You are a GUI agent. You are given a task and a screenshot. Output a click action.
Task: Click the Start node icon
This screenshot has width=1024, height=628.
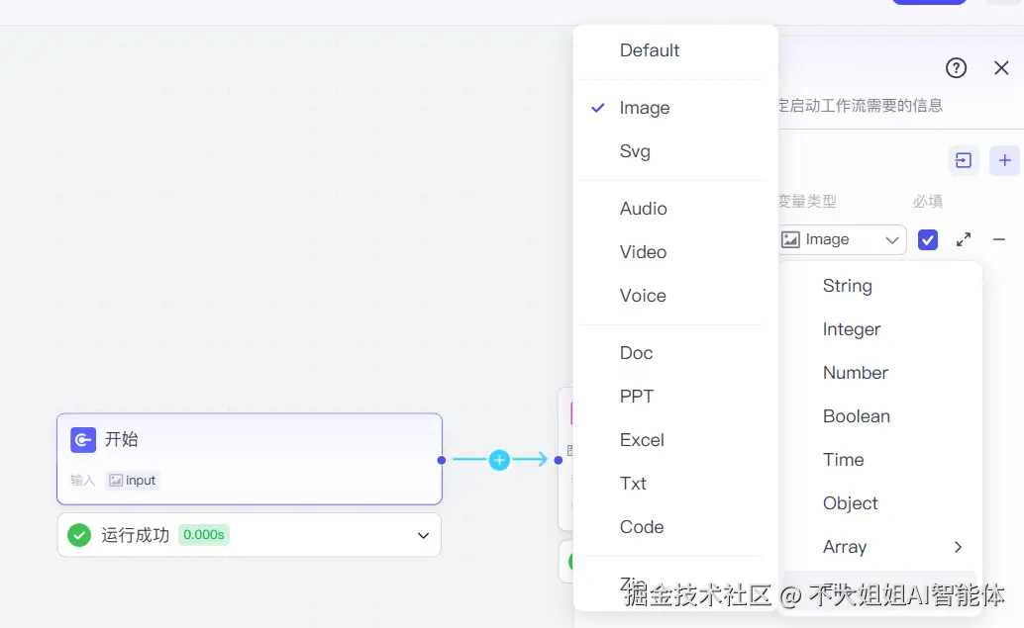(x=83, y=440)
